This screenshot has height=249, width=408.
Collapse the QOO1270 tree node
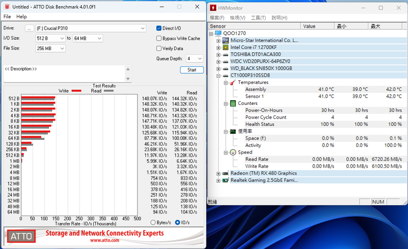click(211, 34)
